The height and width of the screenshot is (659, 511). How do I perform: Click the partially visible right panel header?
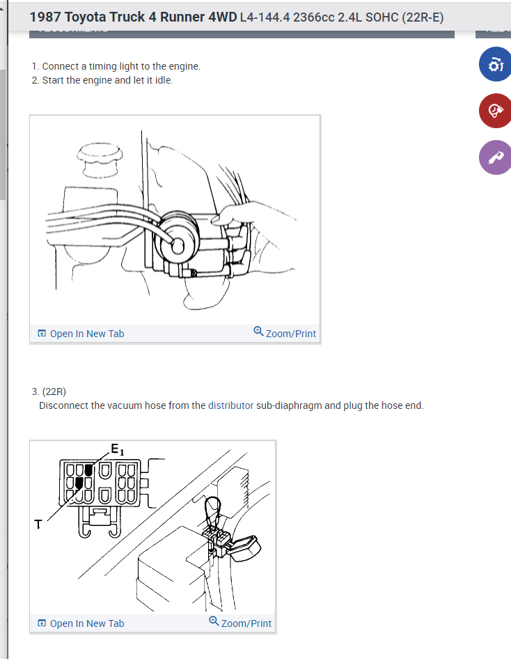coord(494,34)
